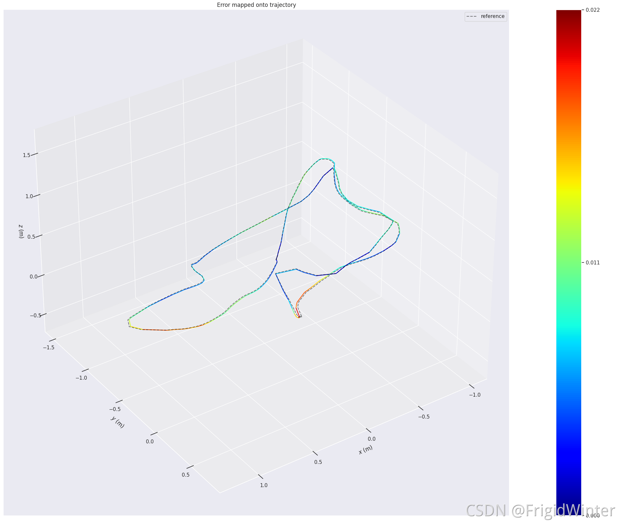The image size is (620, 523).
Task: Click the y-axis −1.5 tick label
Action: (x=49, y=347)
